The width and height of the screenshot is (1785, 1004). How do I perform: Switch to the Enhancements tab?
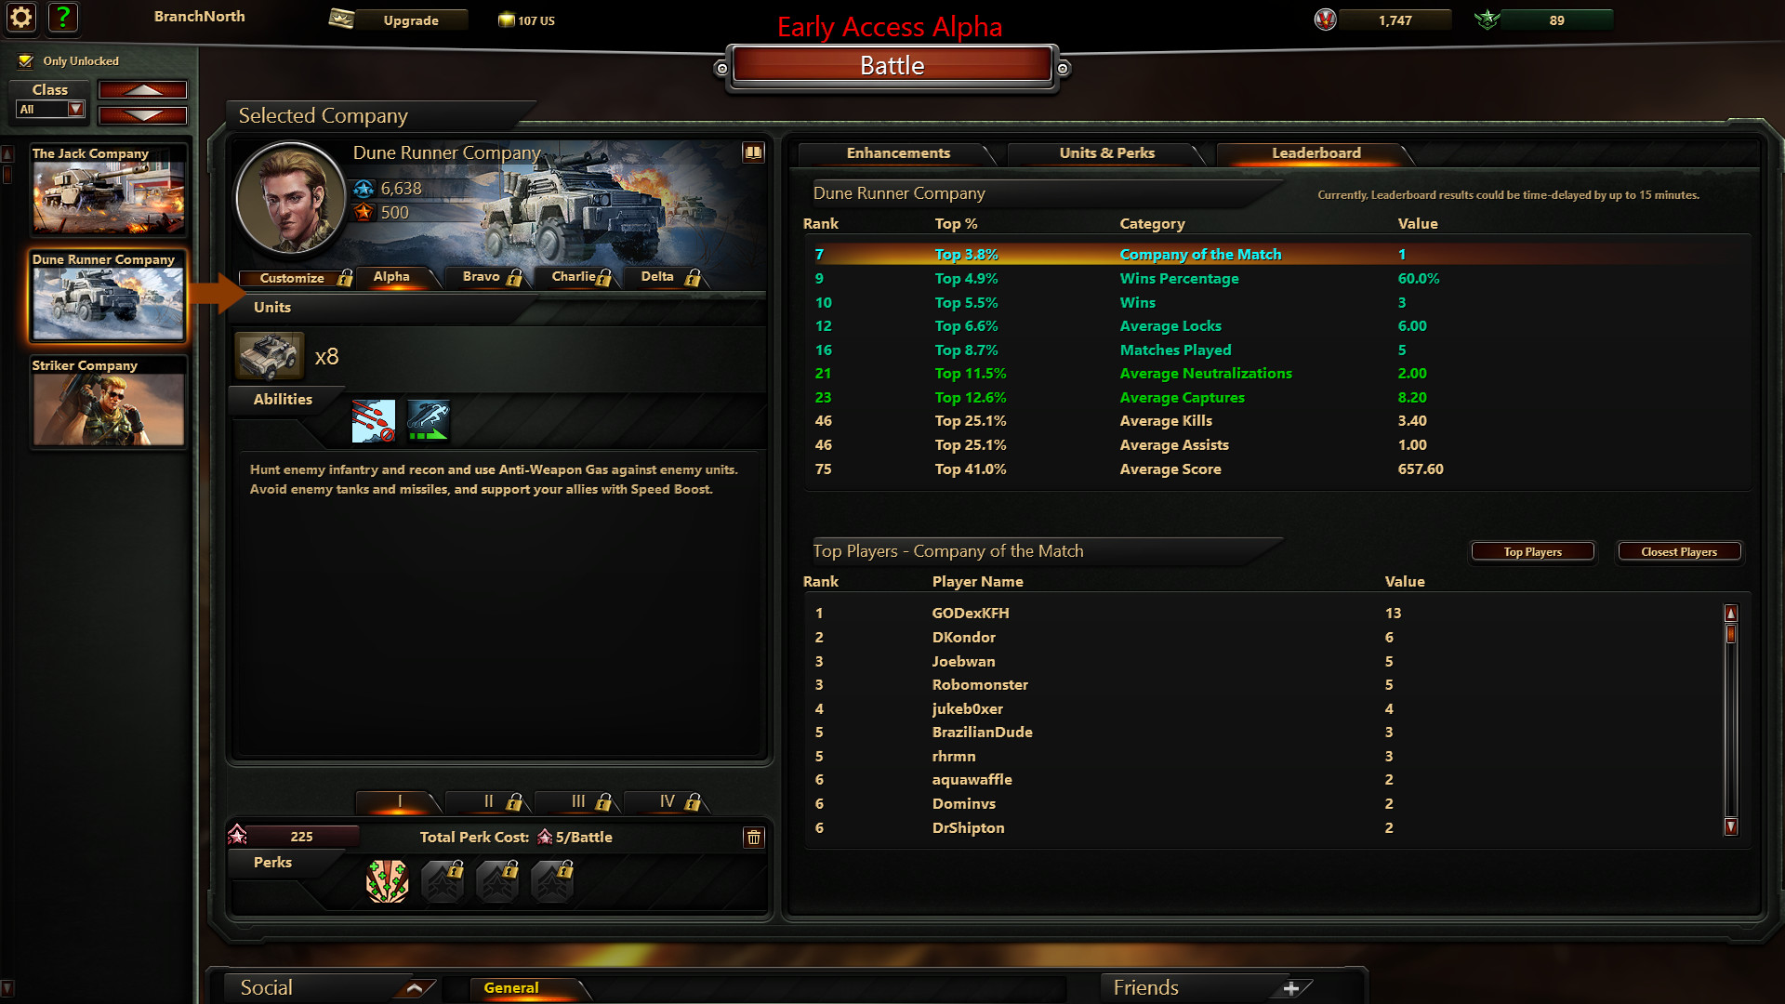(x=897, y=153)
